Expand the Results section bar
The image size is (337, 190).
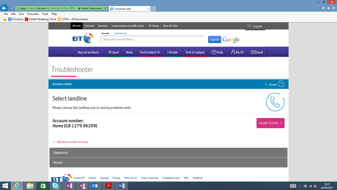click(168, 162)
